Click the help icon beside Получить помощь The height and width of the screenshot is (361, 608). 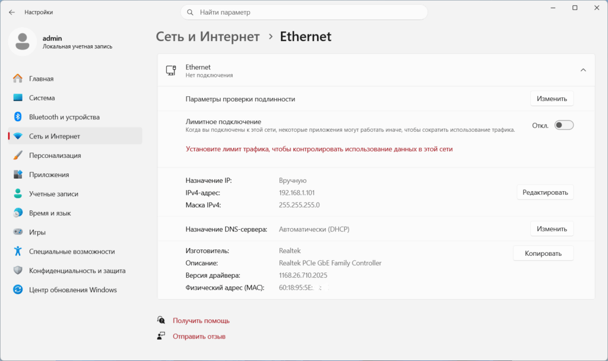tap(161, 320)
